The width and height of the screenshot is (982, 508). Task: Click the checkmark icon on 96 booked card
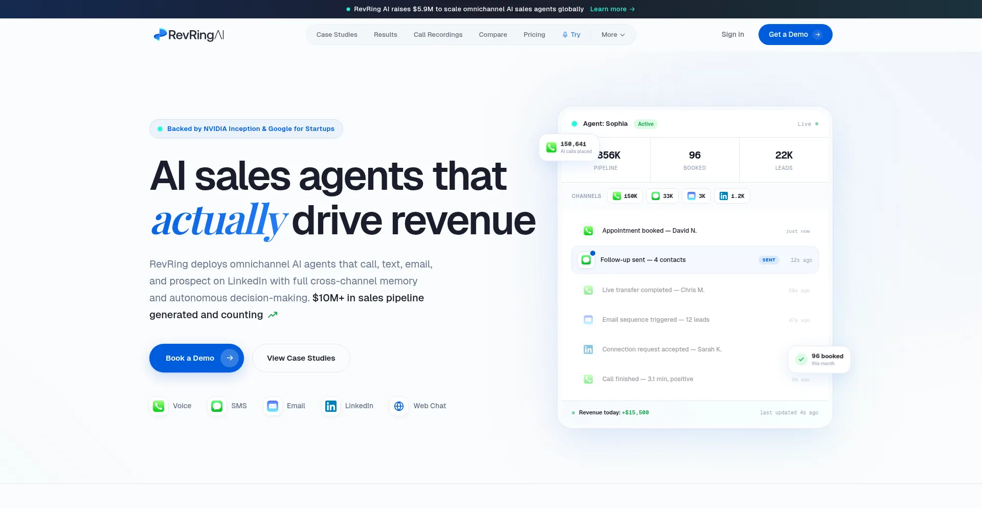click(801, 359)
